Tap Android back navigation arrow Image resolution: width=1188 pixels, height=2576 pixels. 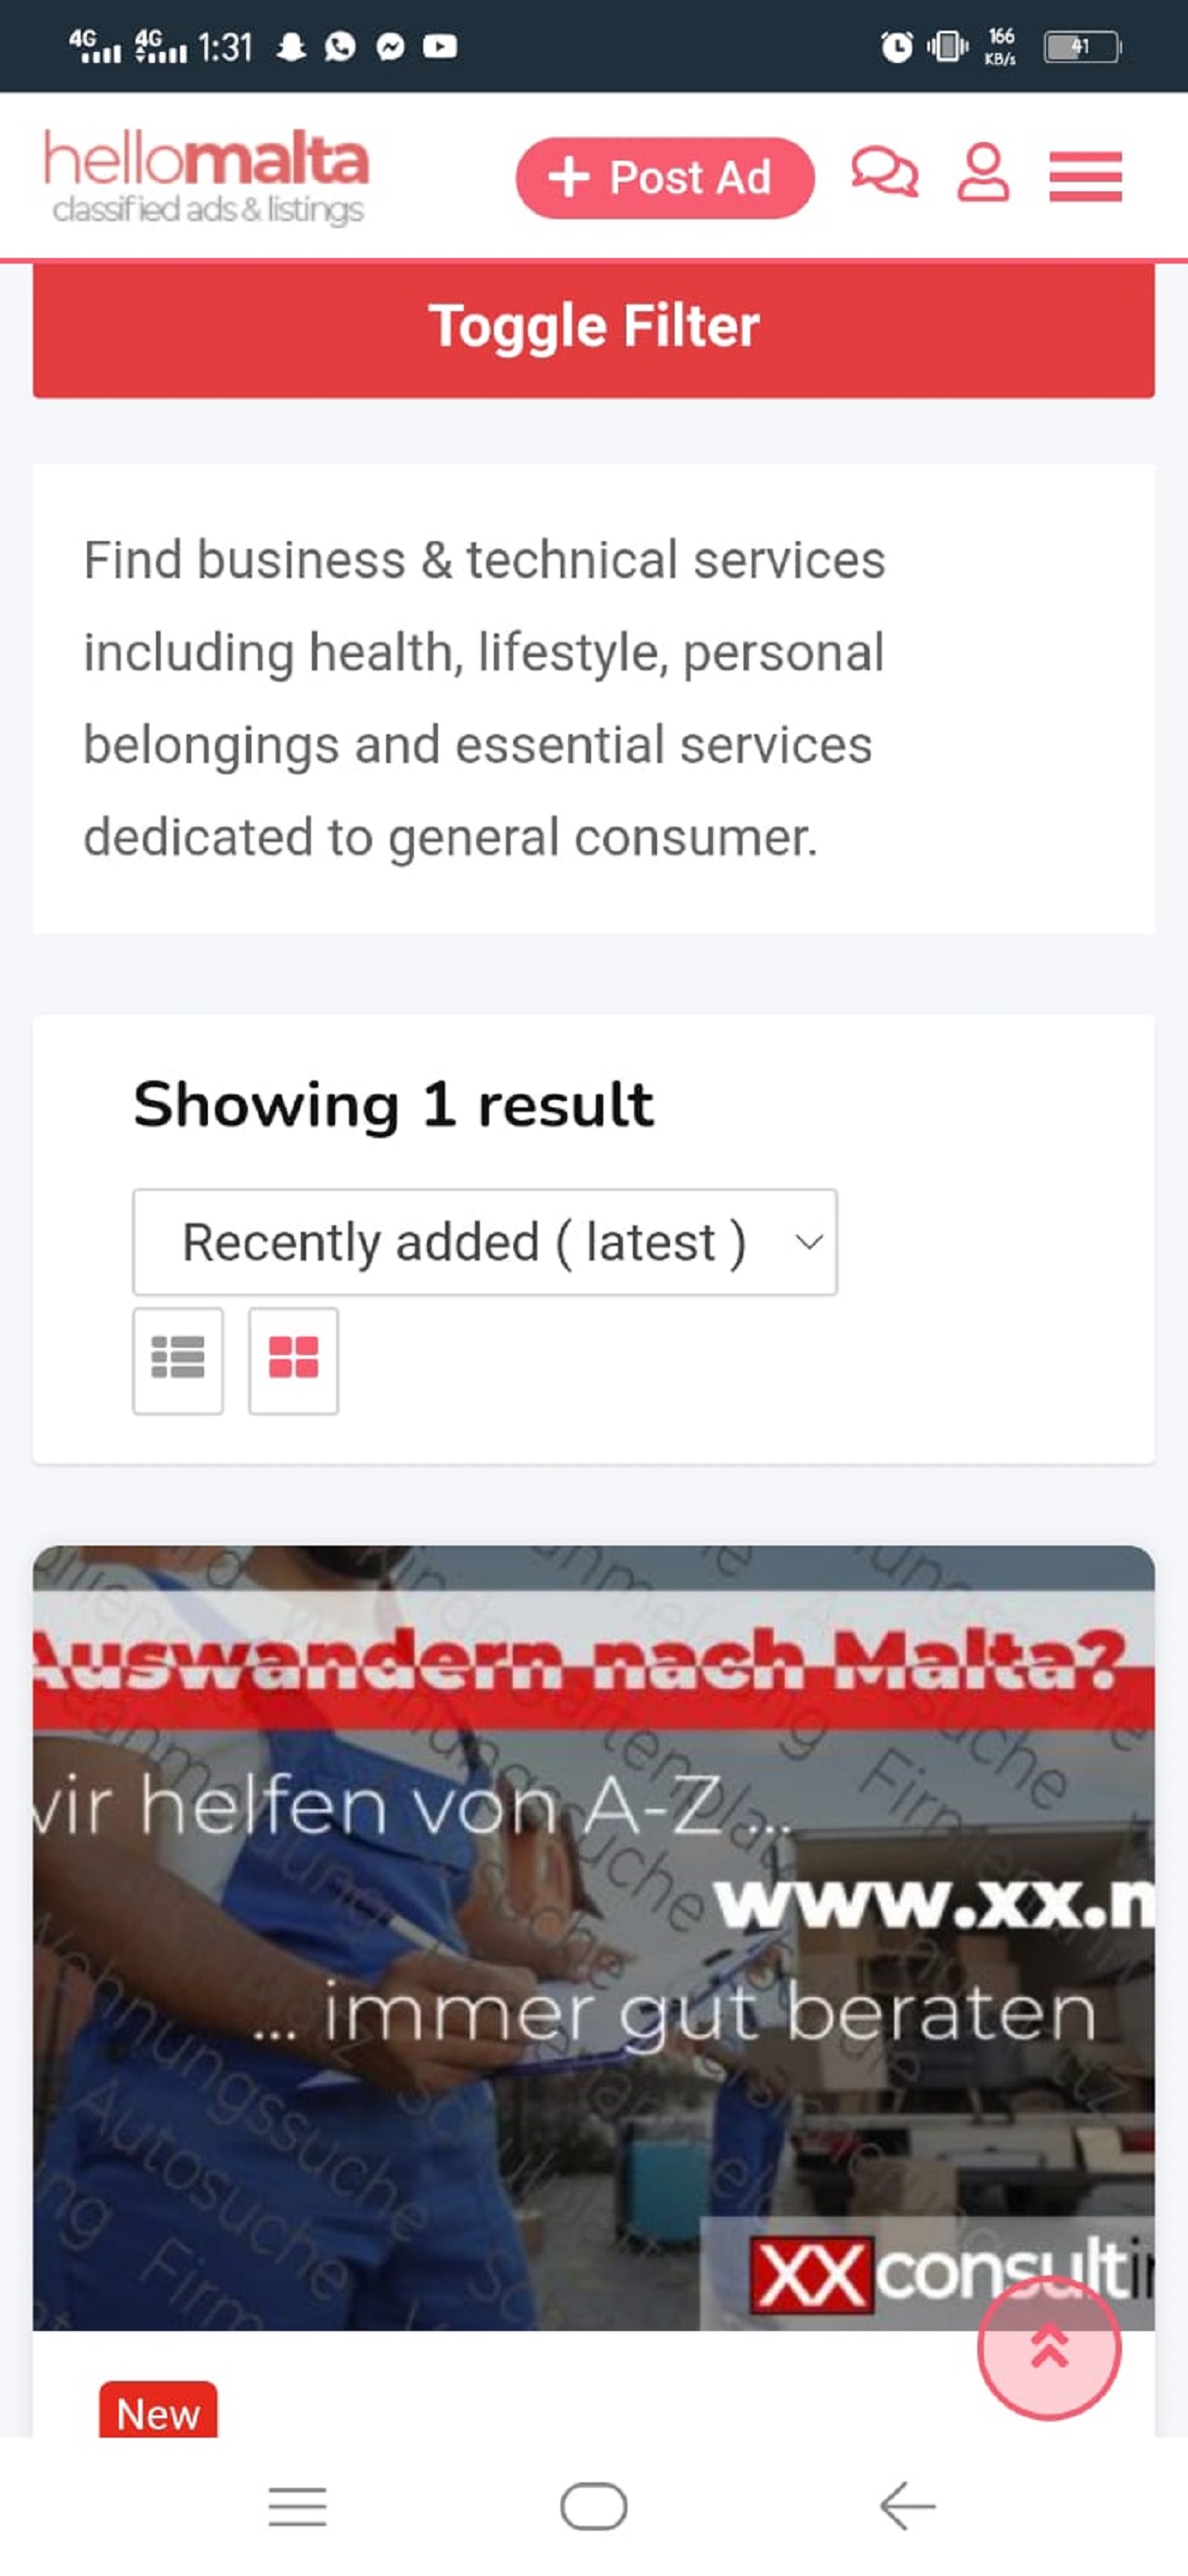tap(907, 2505)
